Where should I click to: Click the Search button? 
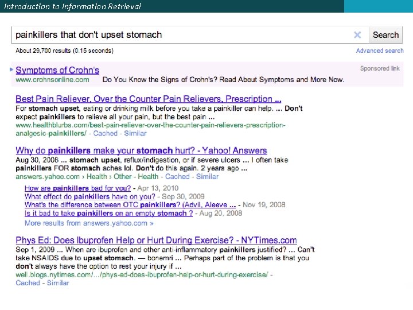point(385,35)
